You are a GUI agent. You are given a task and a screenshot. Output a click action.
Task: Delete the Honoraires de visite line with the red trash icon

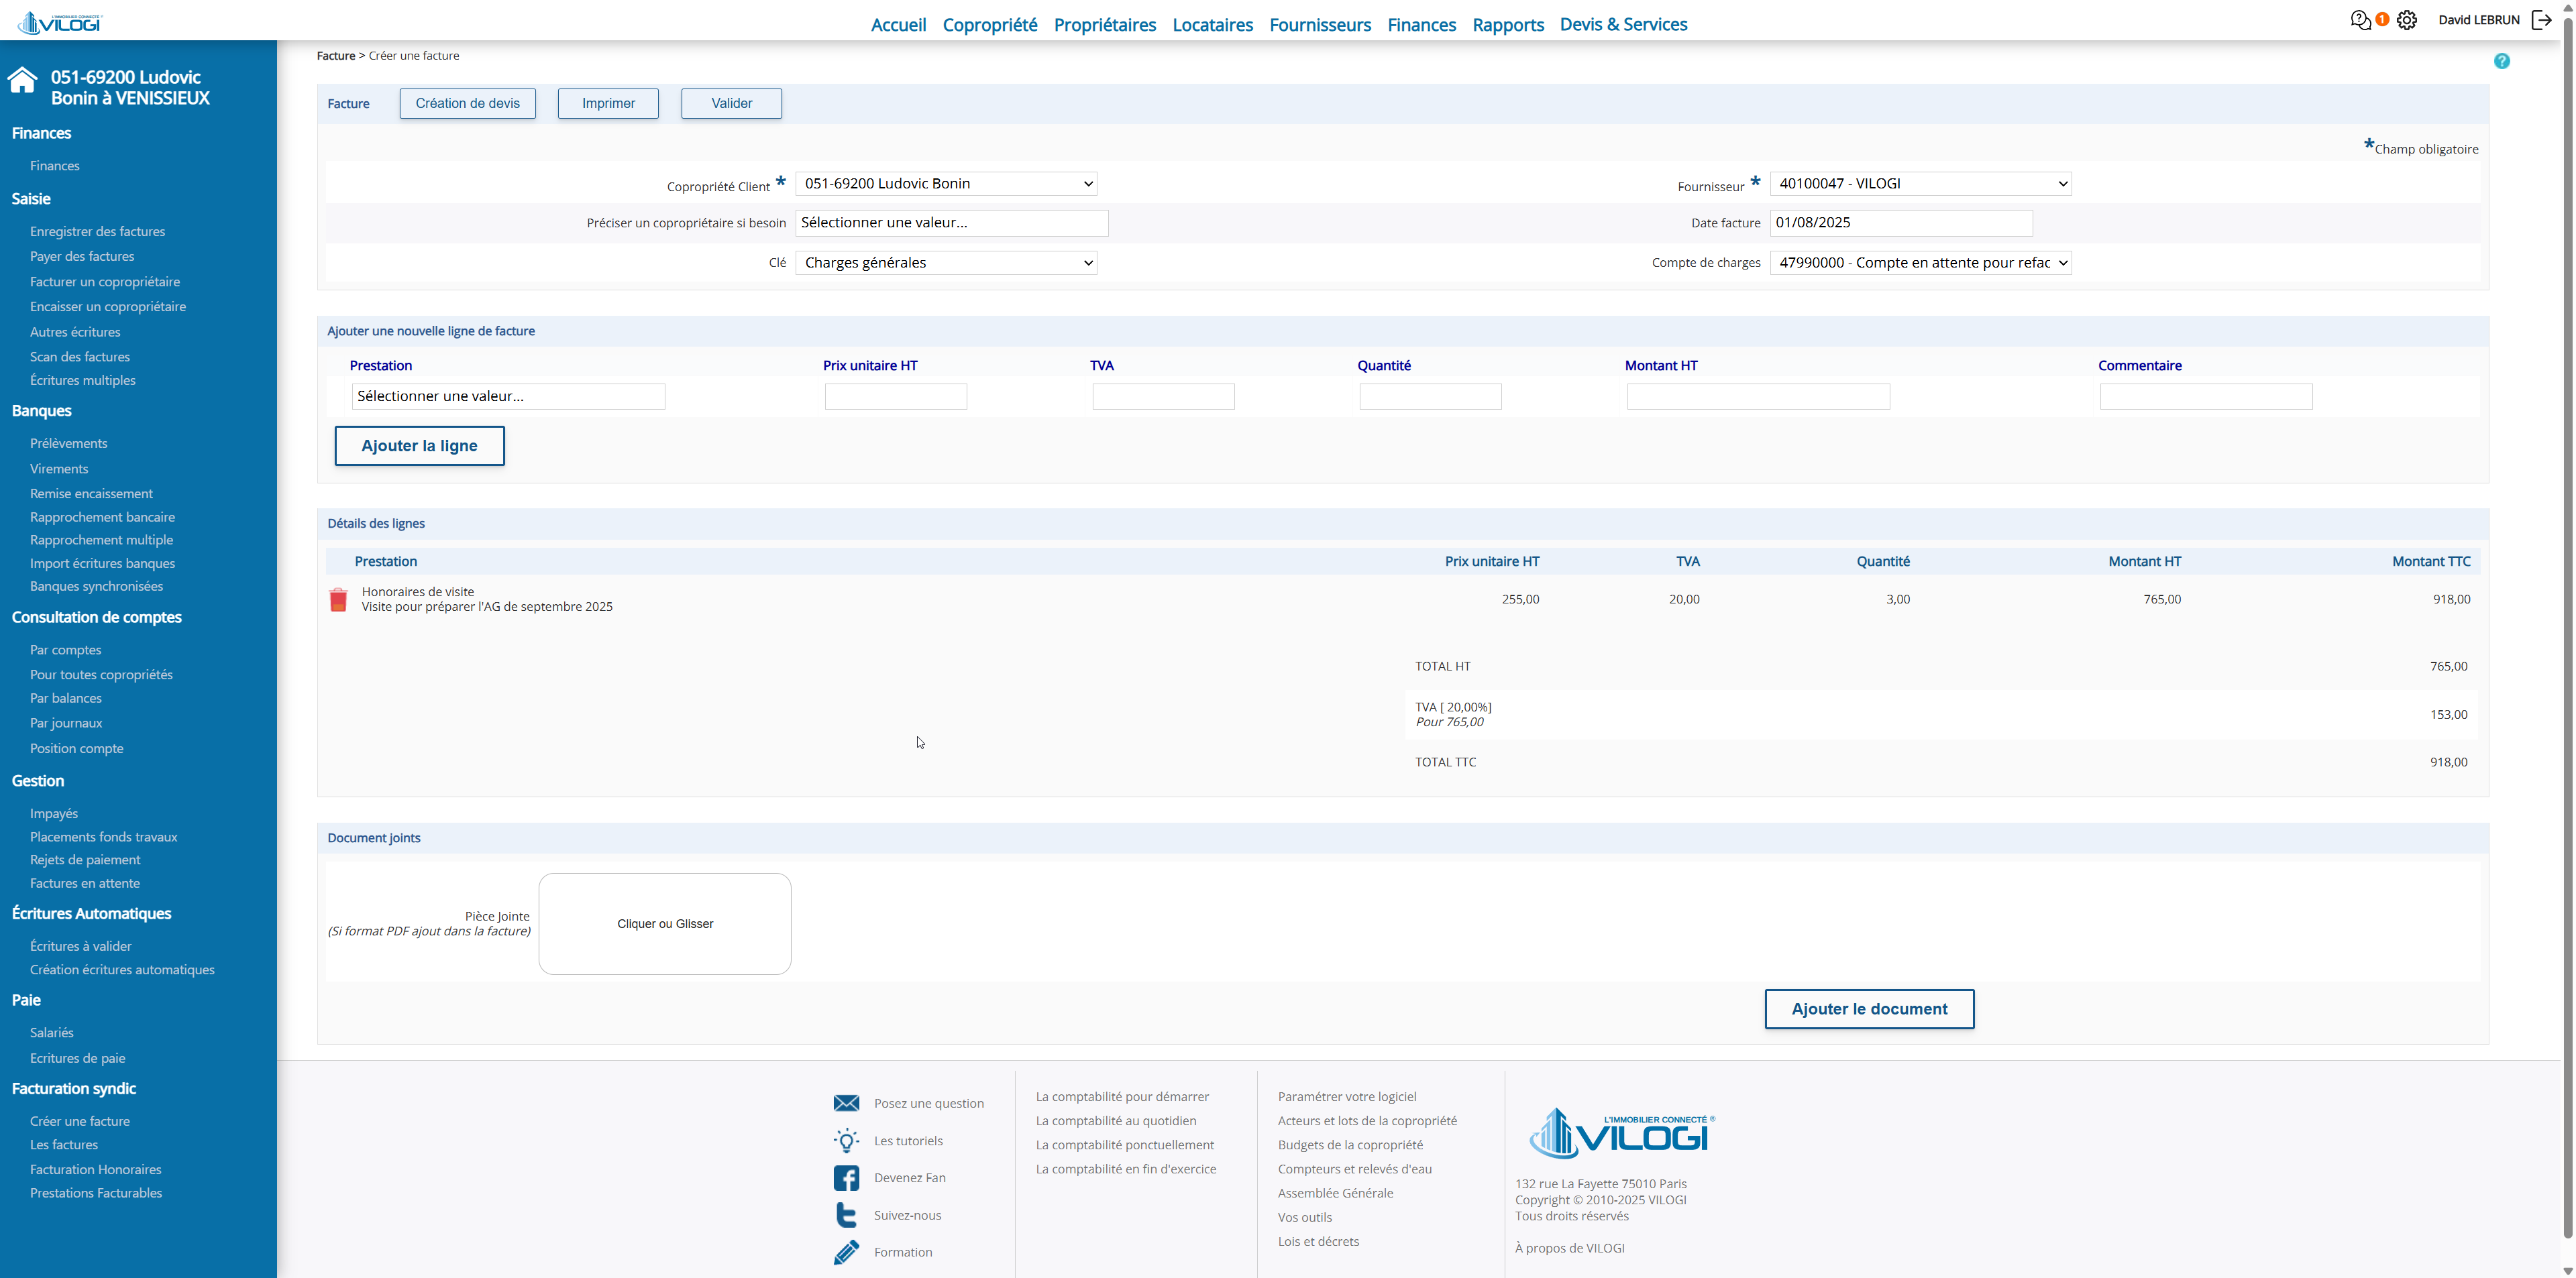(338, 599)
